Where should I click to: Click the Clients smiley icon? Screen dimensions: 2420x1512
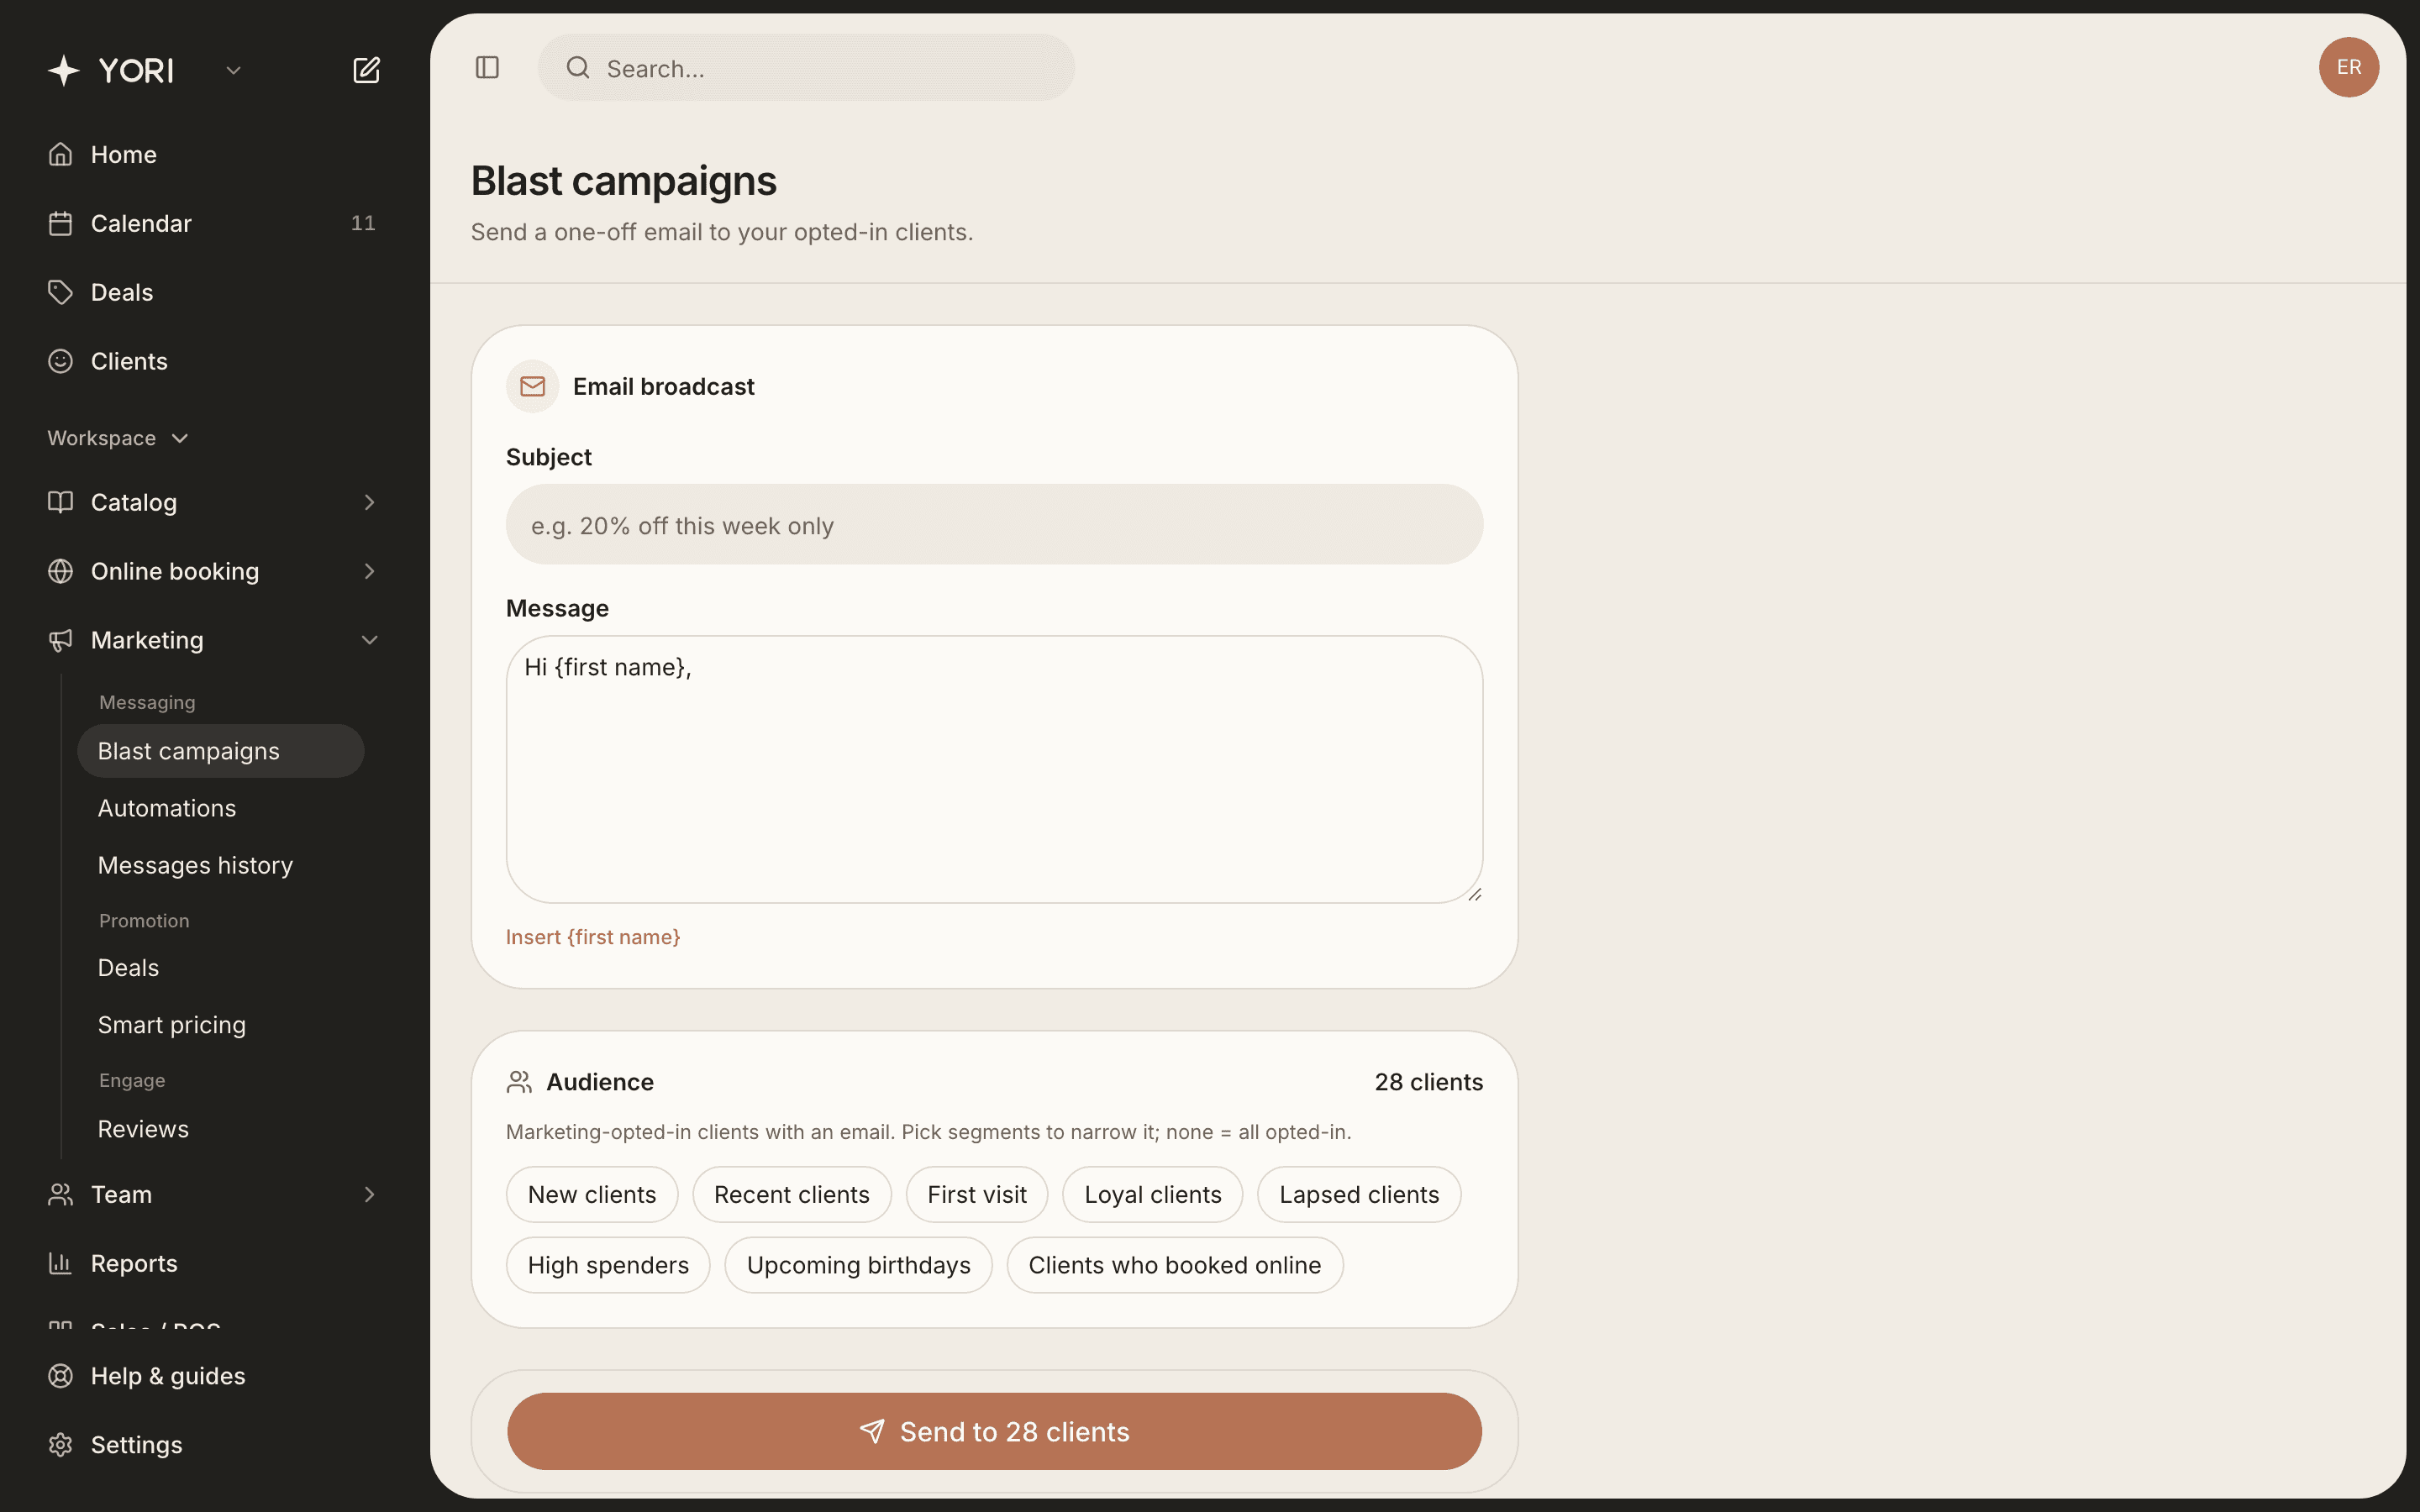pos(61,361)
